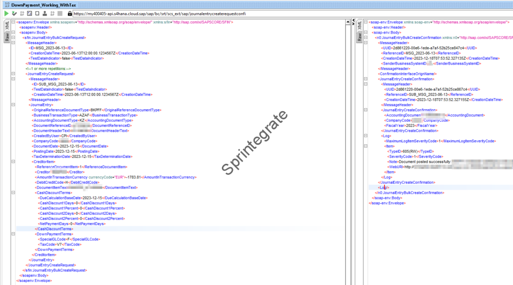Collapse the request soapenv:Body node

(x=14, y=33)
